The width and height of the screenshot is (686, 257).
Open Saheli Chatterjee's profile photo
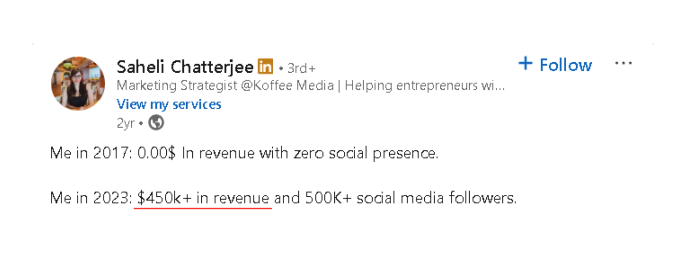click(x=78, y=84)
